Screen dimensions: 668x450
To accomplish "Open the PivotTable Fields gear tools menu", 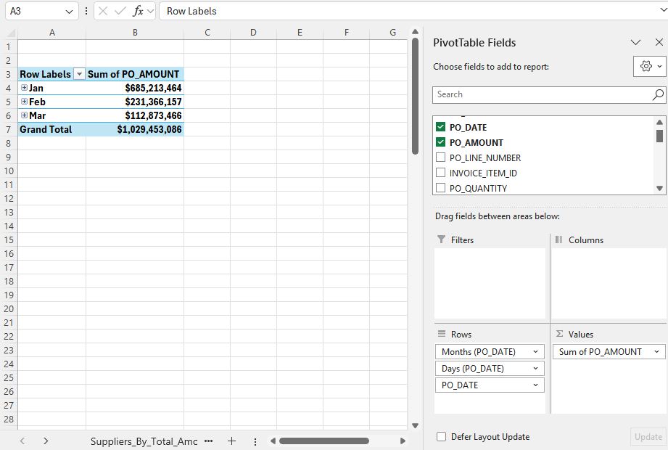I will [x=648, y=66].
